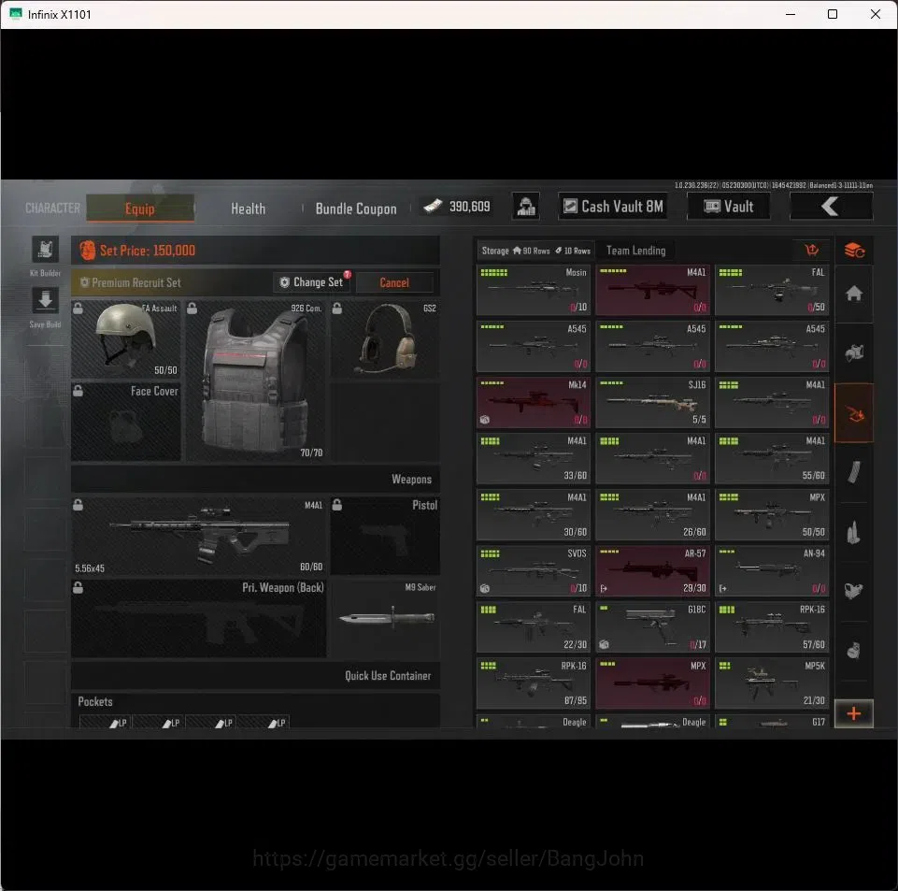
Task: Select the M4A1 55/60 in storage
Action: pyautogui.click(x=772, y=458)
